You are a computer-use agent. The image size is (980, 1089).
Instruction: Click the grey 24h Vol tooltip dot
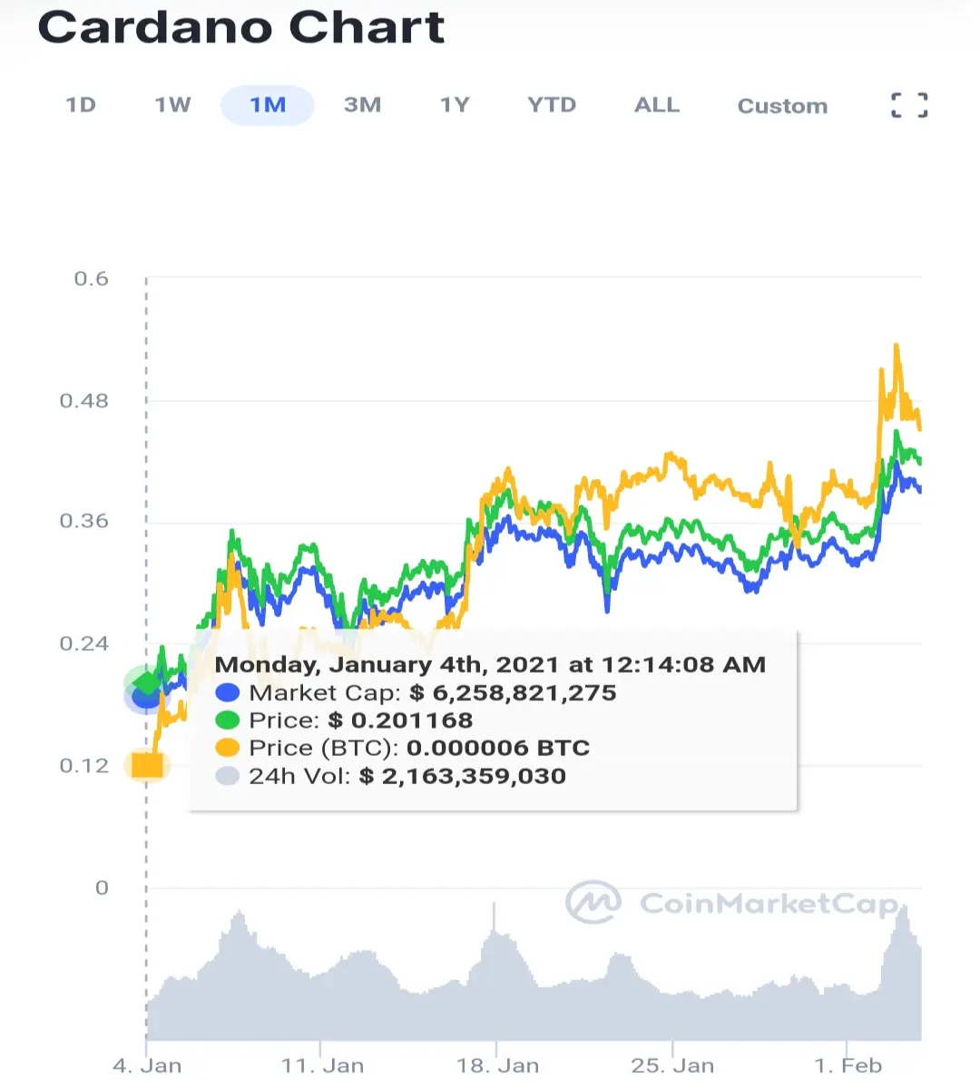(227, 776)
